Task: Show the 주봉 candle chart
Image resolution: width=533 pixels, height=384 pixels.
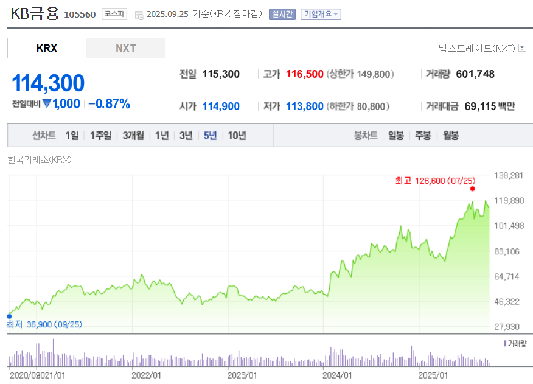Action: pos(423,136)
